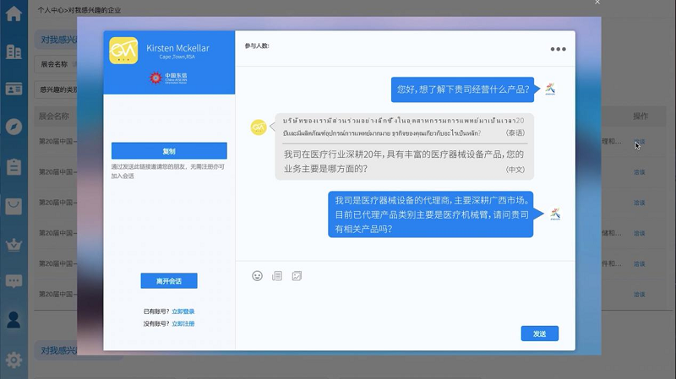Open the three-dot more options menu
This screenshot has height=379, width=676.
click(x=558, y=49)
